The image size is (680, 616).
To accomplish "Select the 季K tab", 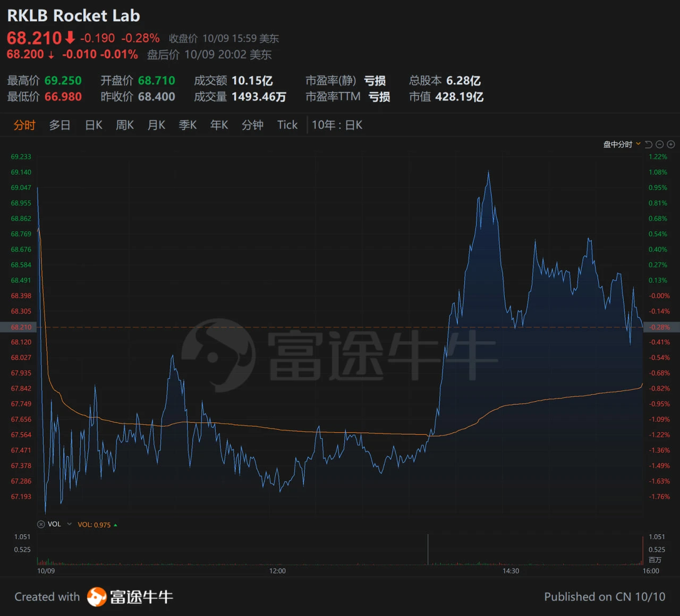I will [188, 125].
